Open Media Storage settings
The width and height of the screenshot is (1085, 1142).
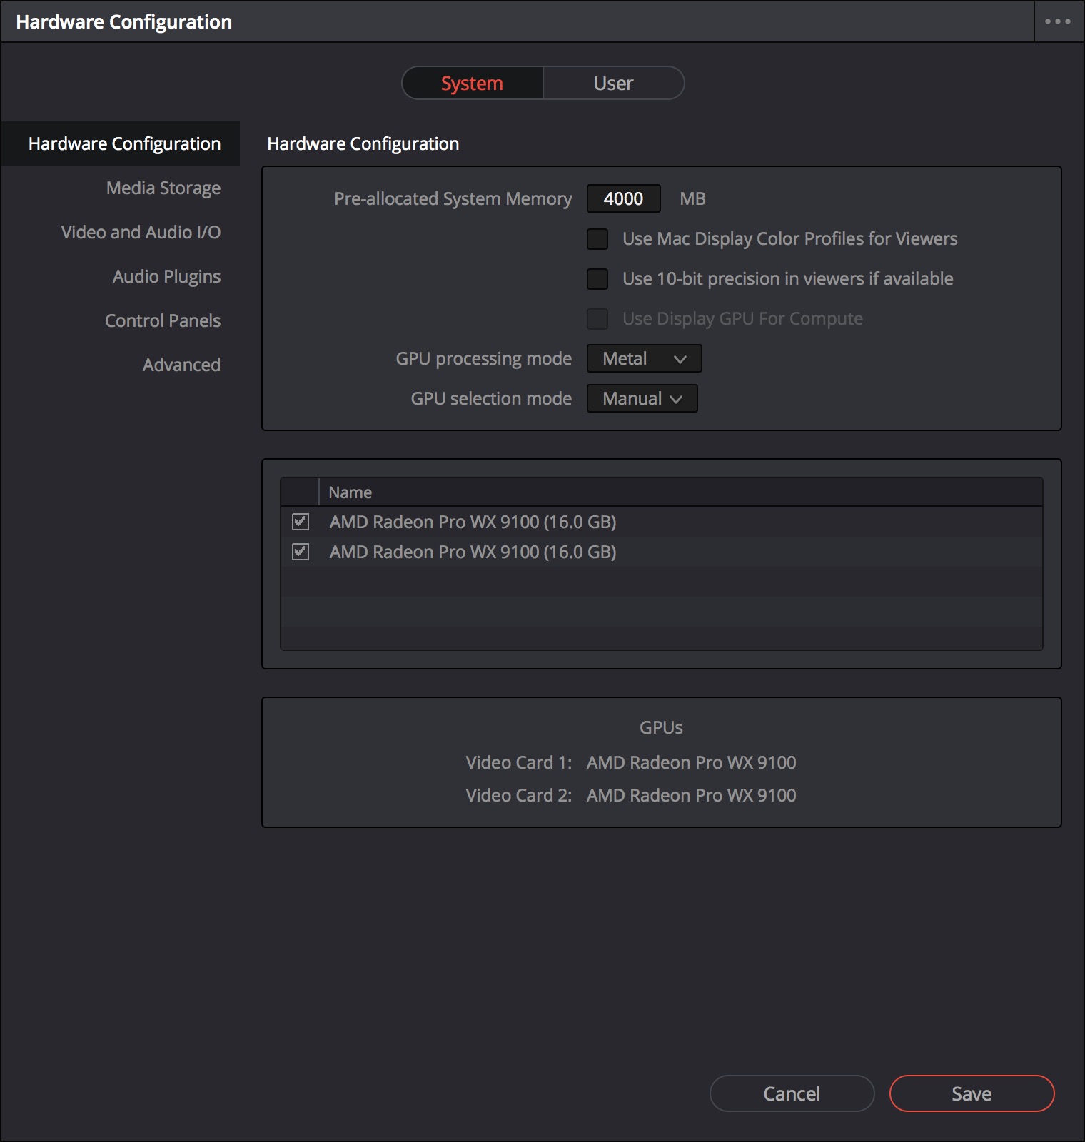pyautogui.click(x=163, y=188)
